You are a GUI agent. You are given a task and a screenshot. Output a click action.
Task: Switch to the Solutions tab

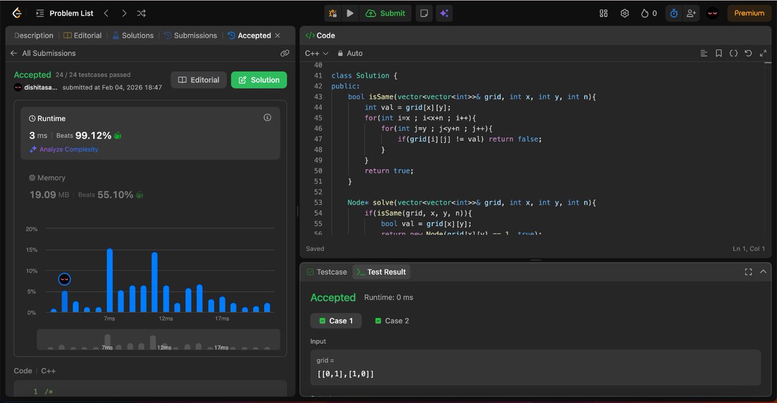pyautogui.click(x=133, y=36)
